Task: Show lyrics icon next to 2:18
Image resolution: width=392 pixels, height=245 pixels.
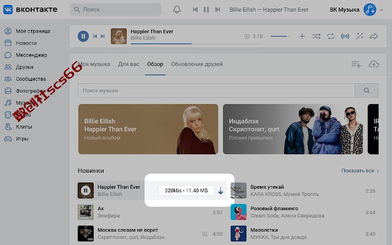Action: 247,37
